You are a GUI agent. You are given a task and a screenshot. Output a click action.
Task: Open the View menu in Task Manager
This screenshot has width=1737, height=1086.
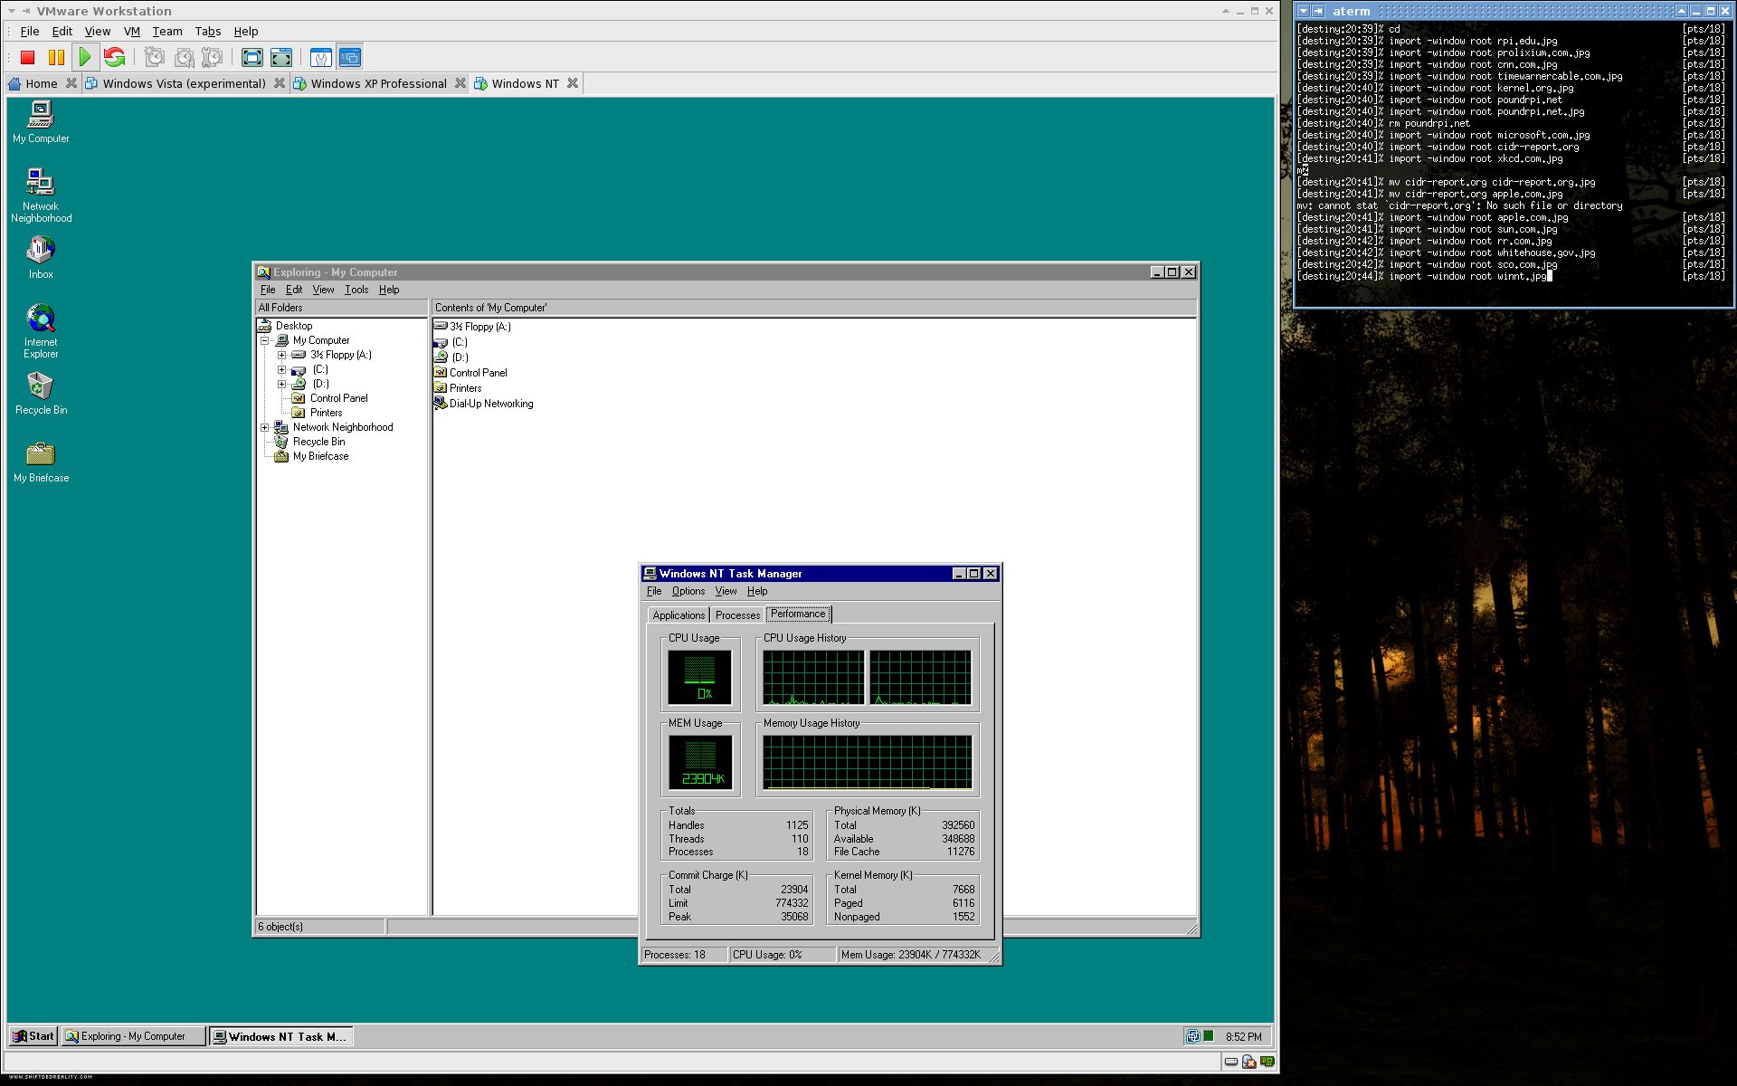pos(726,591)
